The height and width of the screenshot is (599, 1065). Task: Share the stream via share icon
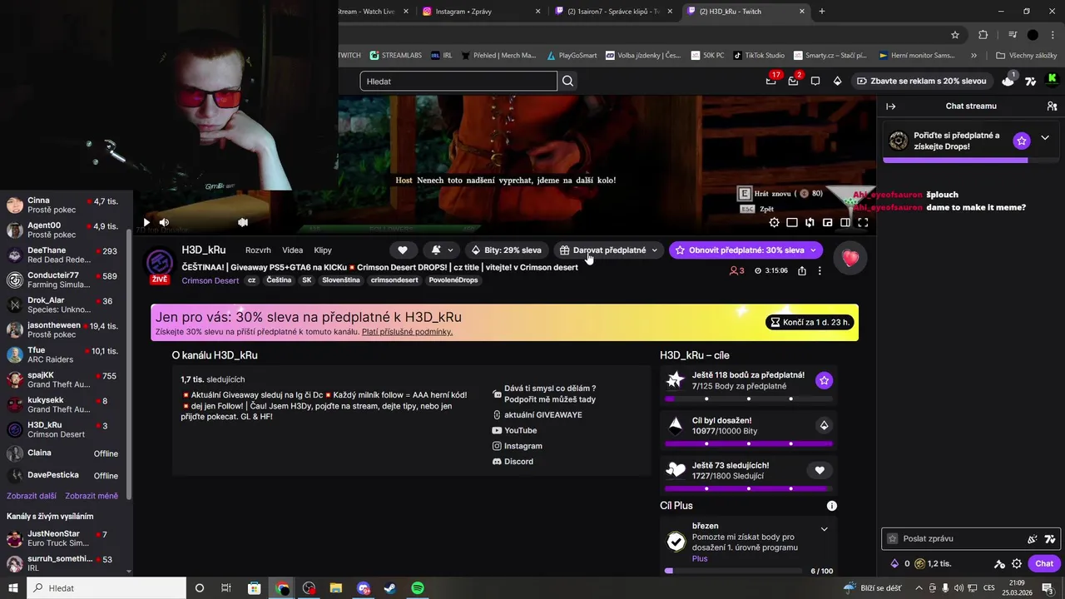point(802,270)
